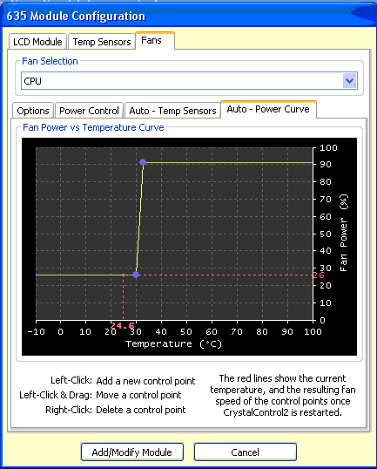The width and height of the screenshot is (377, 469).
Task: Select the upper blue control point at 90%
Action: point(143,162)
